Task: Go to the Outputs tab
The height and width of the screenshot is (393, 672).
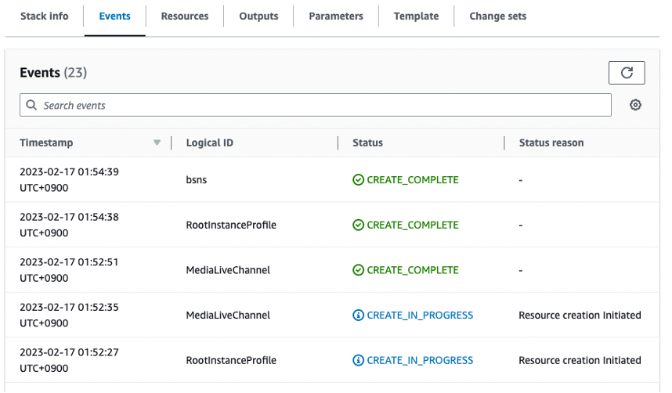Action: tap(258, 16)
